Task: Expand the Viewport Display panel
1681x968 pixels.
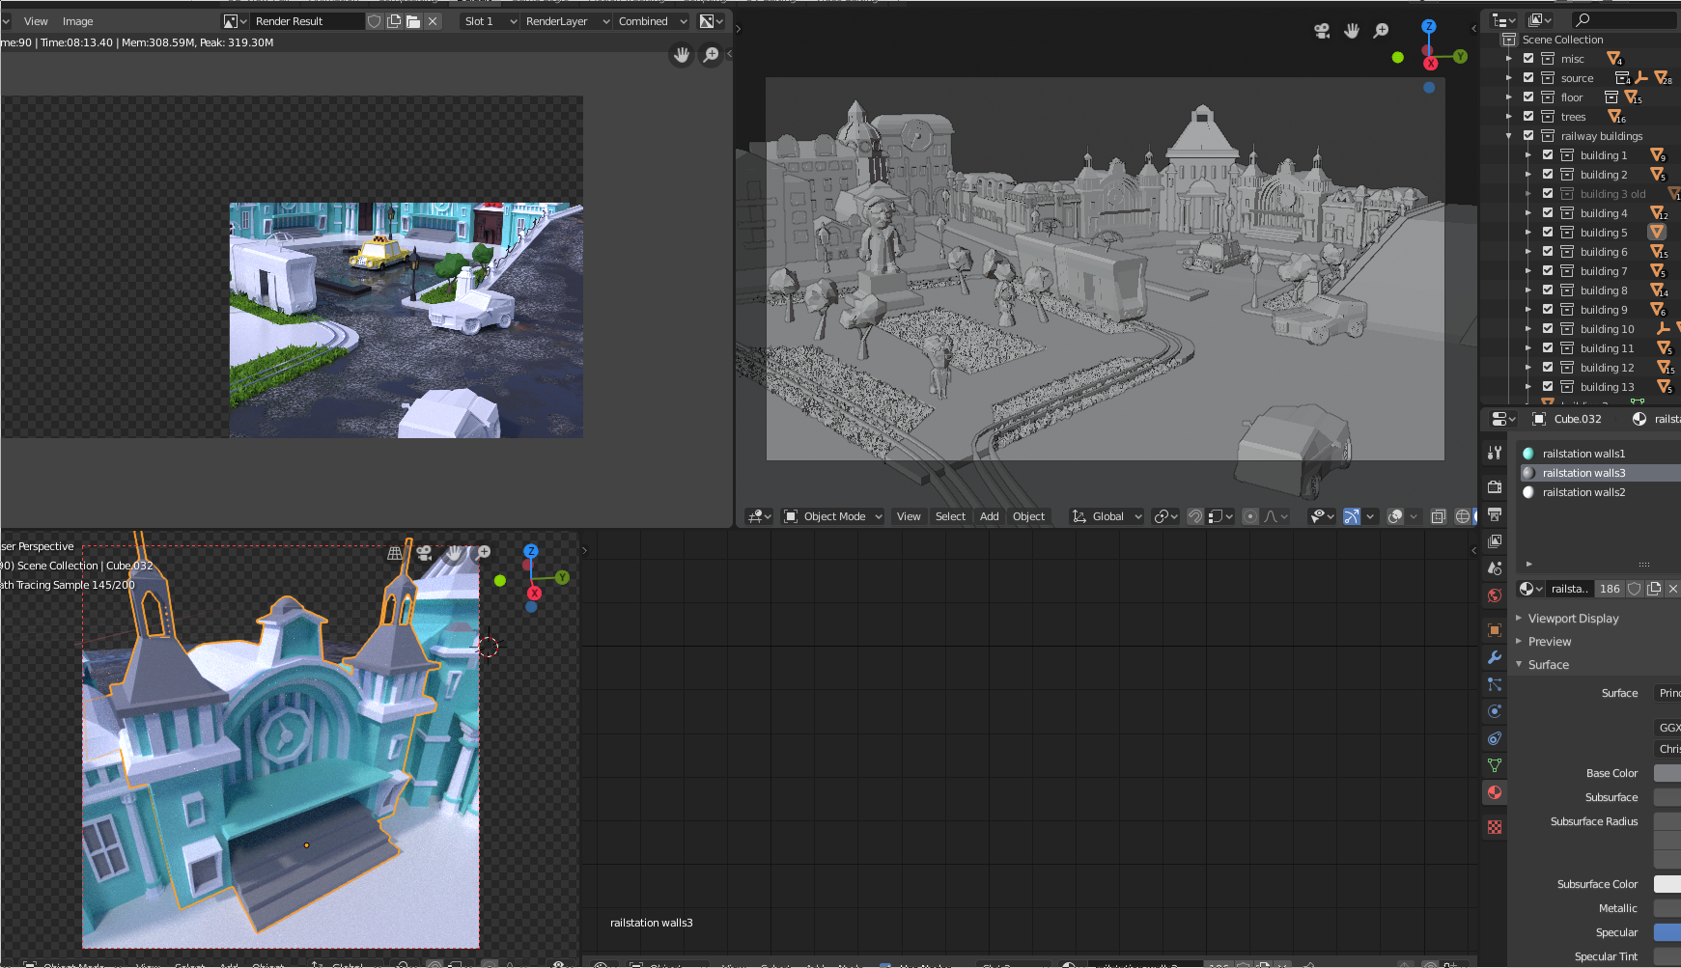Action: (x=1573, y=619)
